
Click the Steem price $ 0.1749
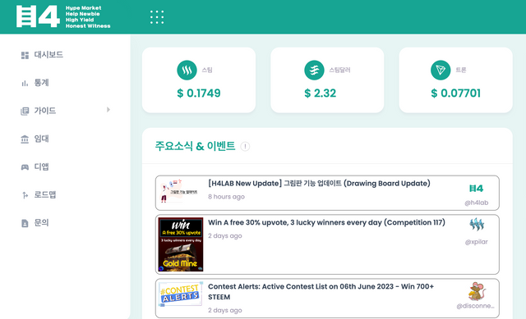(x=199, y=93)
